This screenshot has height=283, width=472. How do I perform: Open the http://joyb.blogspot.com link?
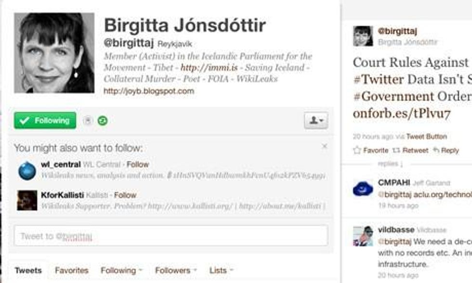coord(149,91)
